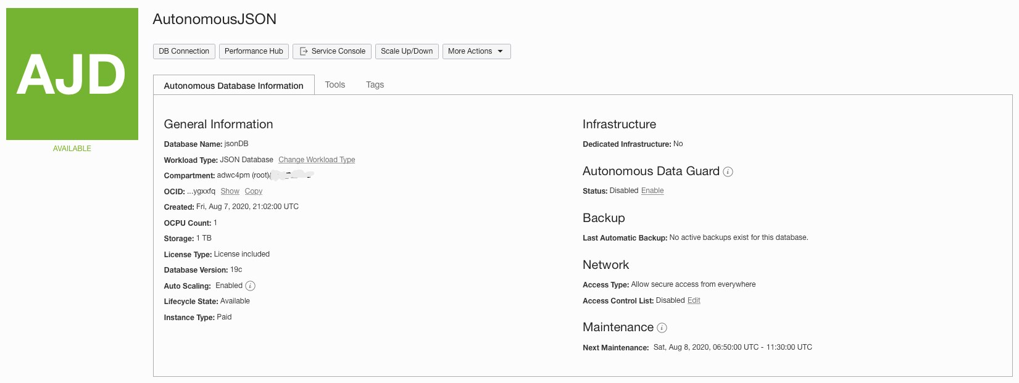Enable Autonomous Data Guard
The height and width of the screenshot is (383, 1019).
click(652, 191)
